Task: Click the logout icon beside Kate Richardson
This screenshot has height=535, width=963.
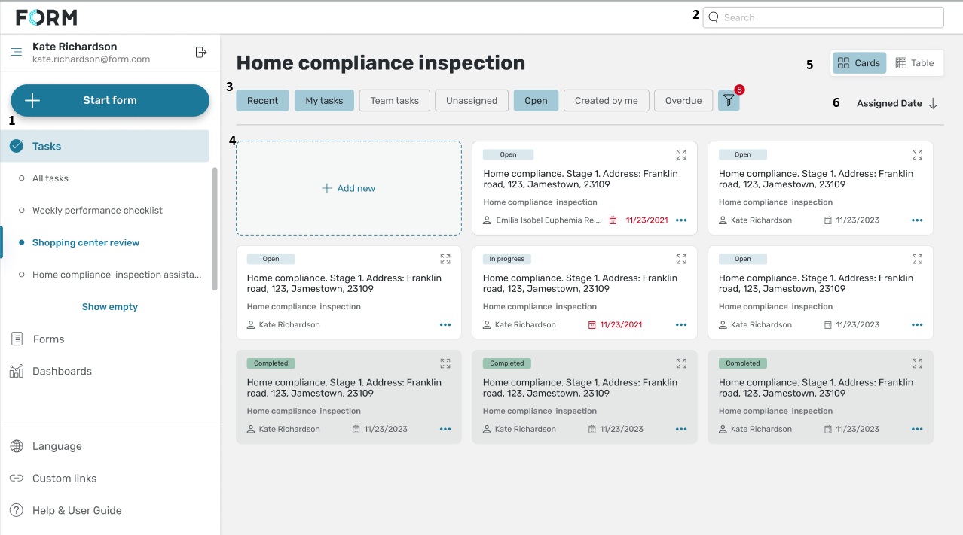Action: click(x=200, y=53)
